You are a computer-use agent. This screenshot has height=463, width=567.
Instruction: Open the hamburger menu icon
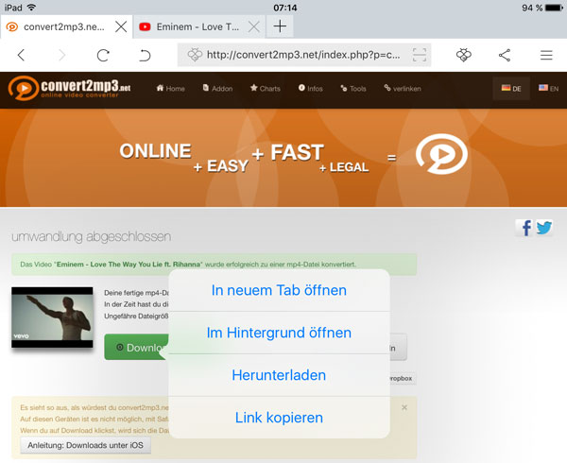pyautogui.click(x=546, y=56)
